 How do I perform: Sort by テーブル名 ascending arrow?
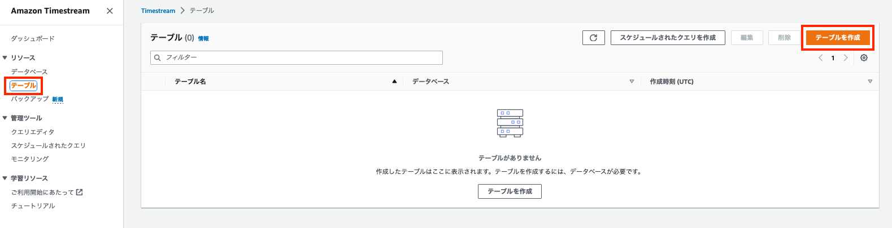coord(394,82)
